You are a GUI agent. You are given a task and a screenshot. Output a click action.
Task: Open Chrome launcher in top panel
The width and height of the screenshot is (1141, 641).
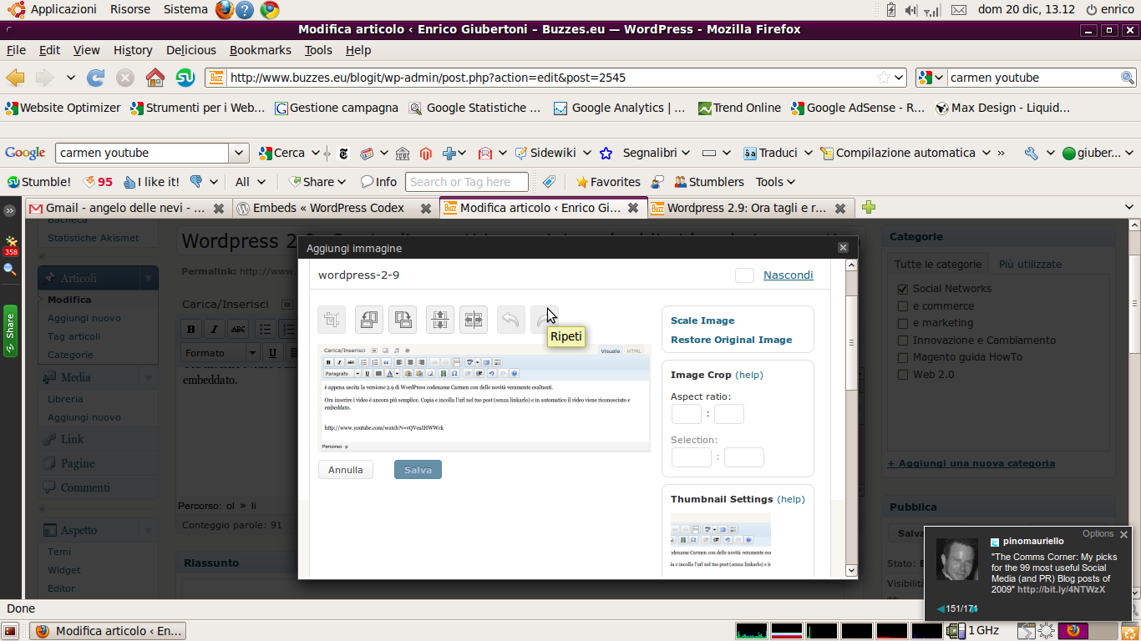tap(269, 10)
